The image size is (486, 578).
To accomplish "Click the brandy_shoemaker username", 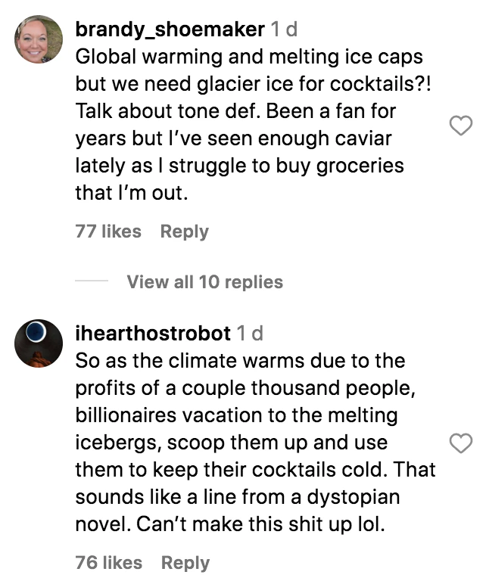I will coord(170,30).
